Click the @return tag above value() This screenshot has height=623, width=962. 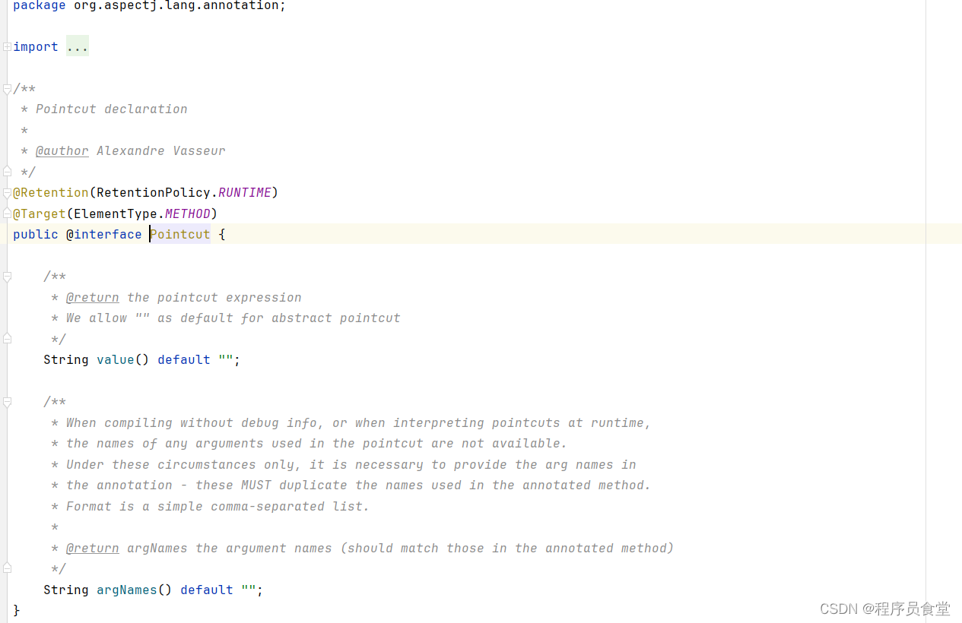click(x=93, y=297)
